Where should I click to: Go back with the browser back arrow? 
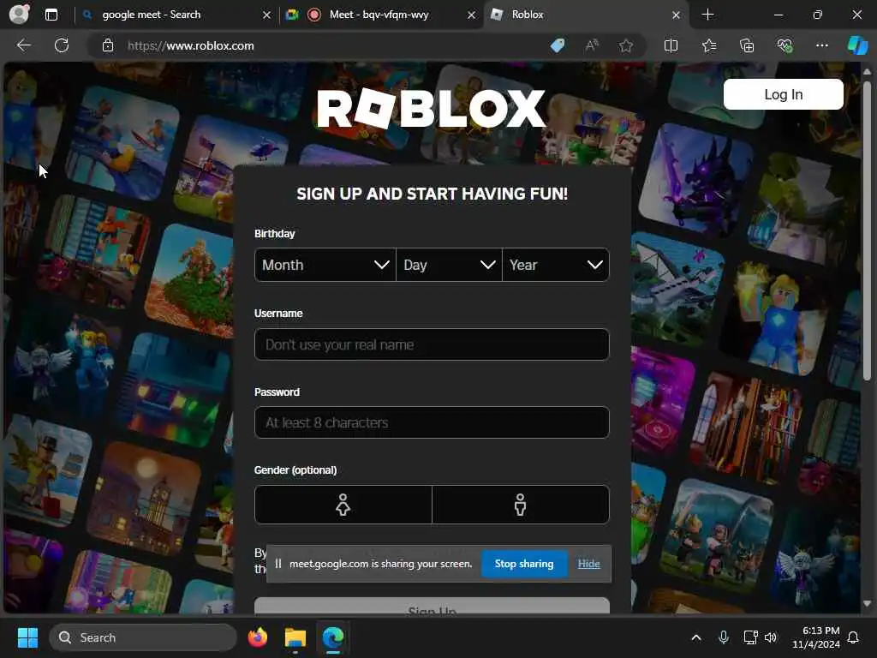[x=24, y=45]
